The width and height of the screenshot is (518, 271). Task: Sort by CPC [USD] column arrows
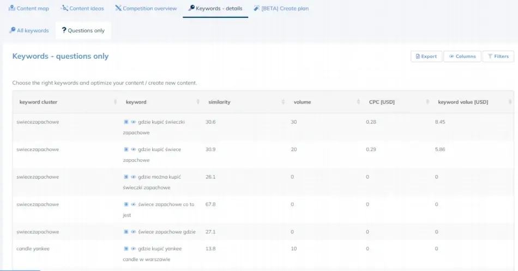427,102
